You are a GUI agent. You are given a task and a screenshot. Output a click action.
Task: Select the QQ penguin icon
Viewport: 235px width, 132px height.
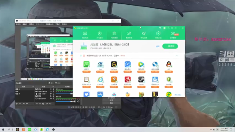click(169, 64)
